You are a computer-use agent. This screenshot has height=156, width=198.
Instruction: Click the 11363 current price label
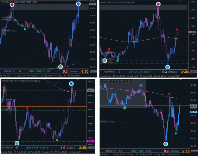192,32
